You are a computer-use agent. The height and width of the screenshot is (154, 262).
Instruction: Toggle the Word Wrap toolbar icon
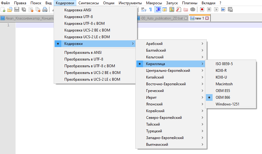143,9
